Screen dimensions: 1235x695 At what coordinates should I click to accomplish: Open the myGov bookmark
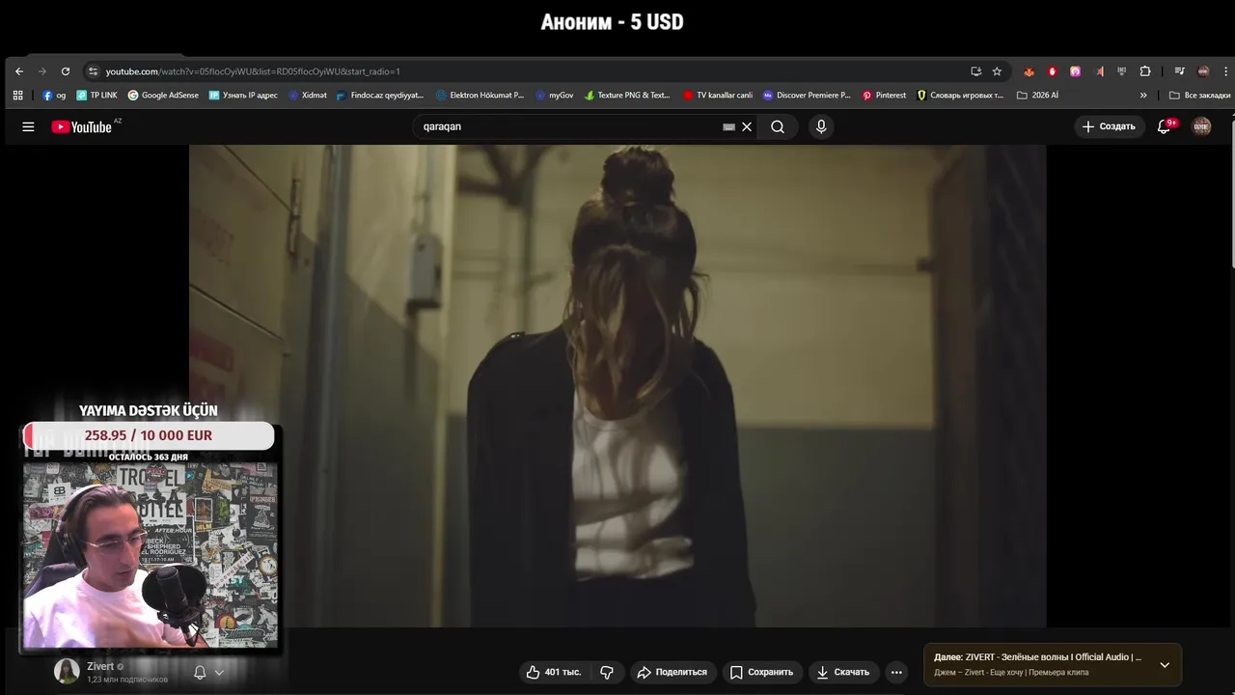coord(555,96)
